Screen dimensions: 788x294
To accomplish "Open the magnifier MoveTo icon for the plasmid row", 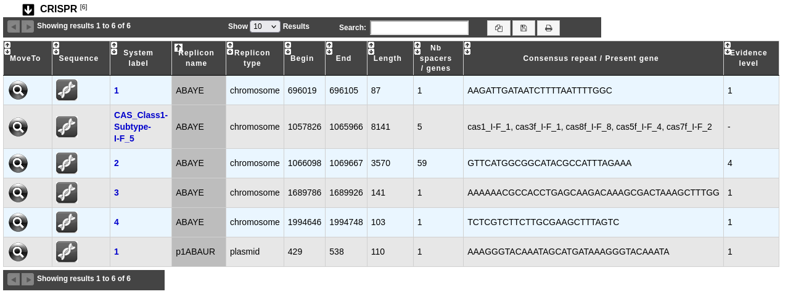I will [18, 252].
